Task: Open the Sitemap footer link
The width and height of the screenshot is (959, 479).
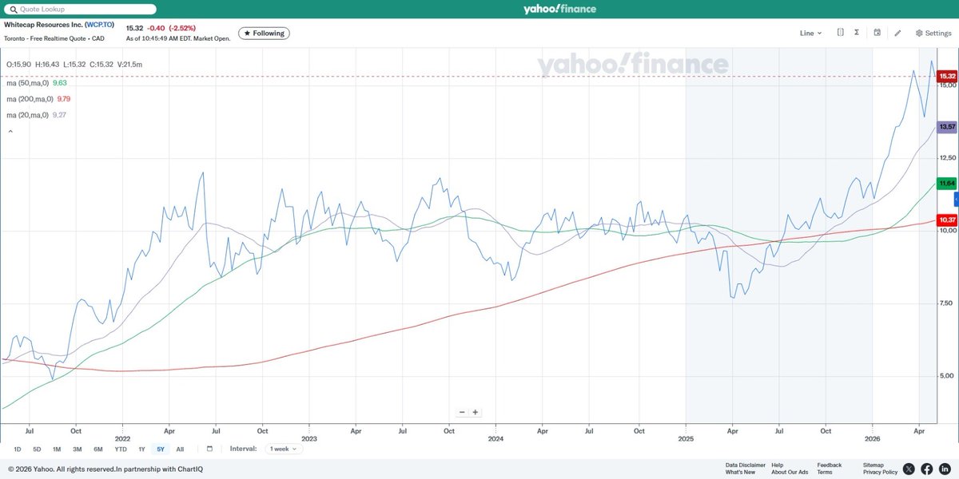Action: (873, 465)
